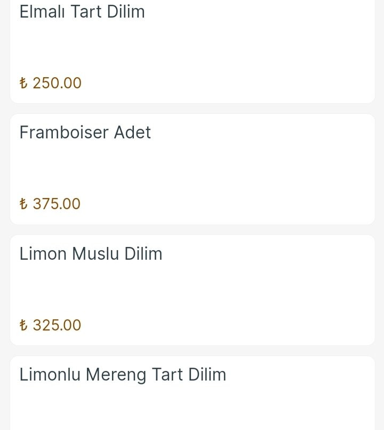Open the Elmalı Tart Dilim item title
The height and width of the screenshot is (430, 384).
82,11
